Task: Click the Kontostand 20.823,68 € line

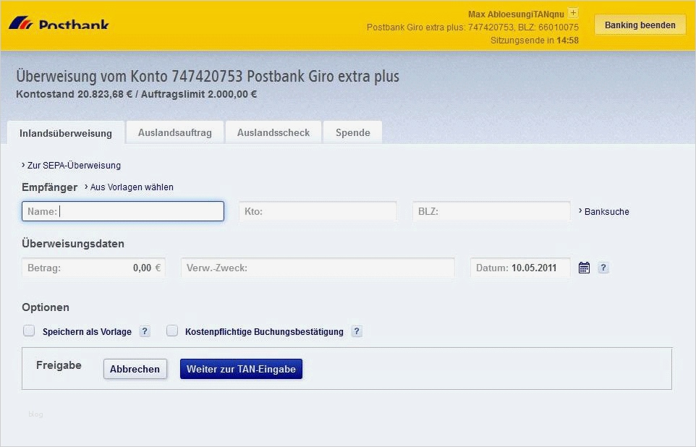Action: (x=136, y=94)
